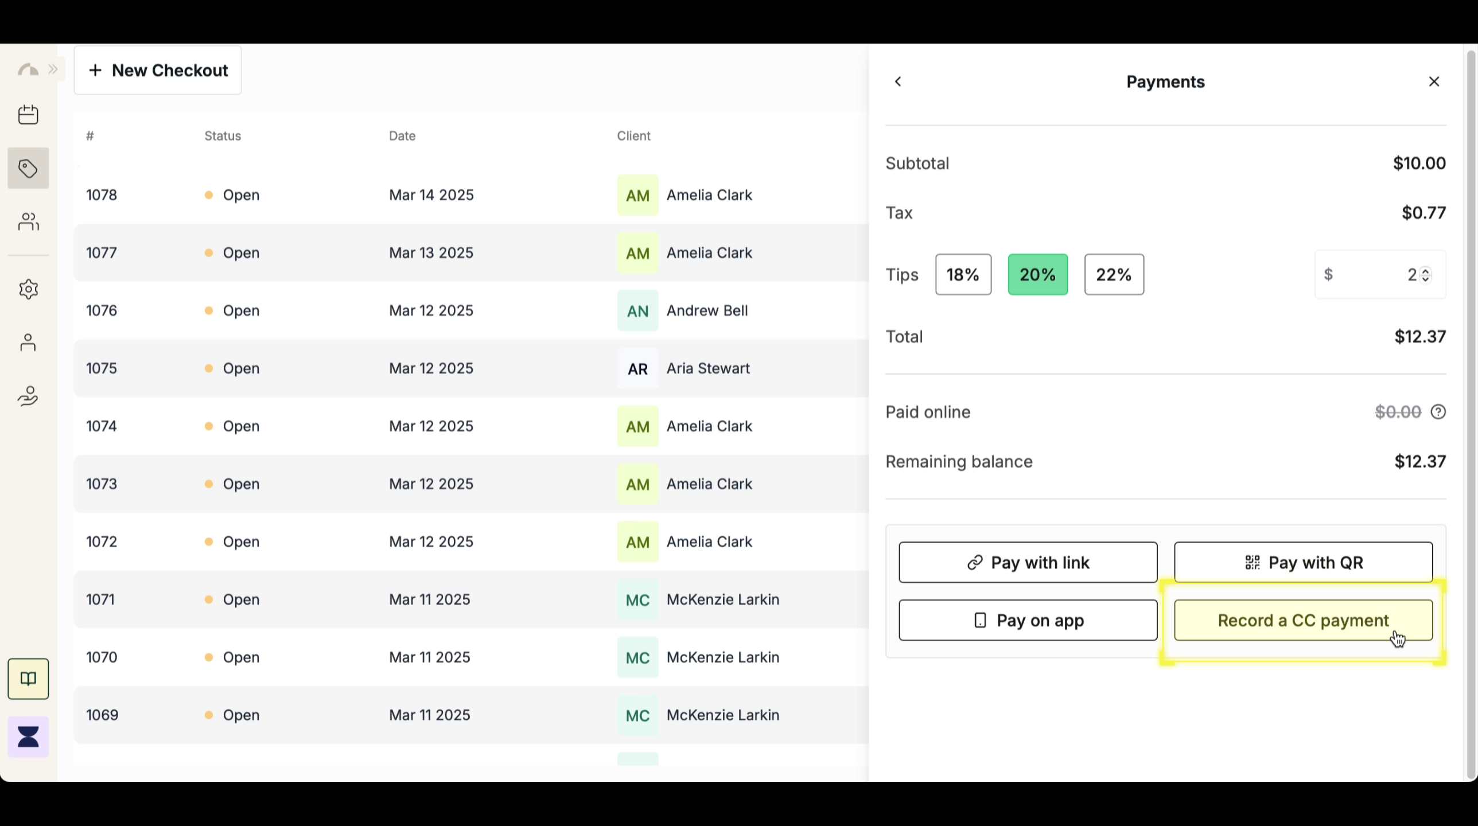Open the settings gear in sidebar
This screenshot has height=826, width=1478.
click(28, 289)
